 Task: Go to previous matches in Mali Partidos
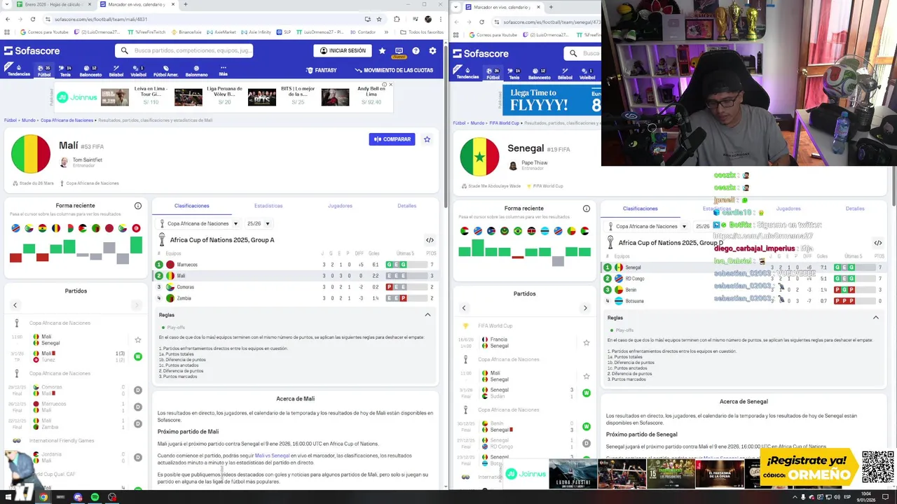tap(15, 305)
